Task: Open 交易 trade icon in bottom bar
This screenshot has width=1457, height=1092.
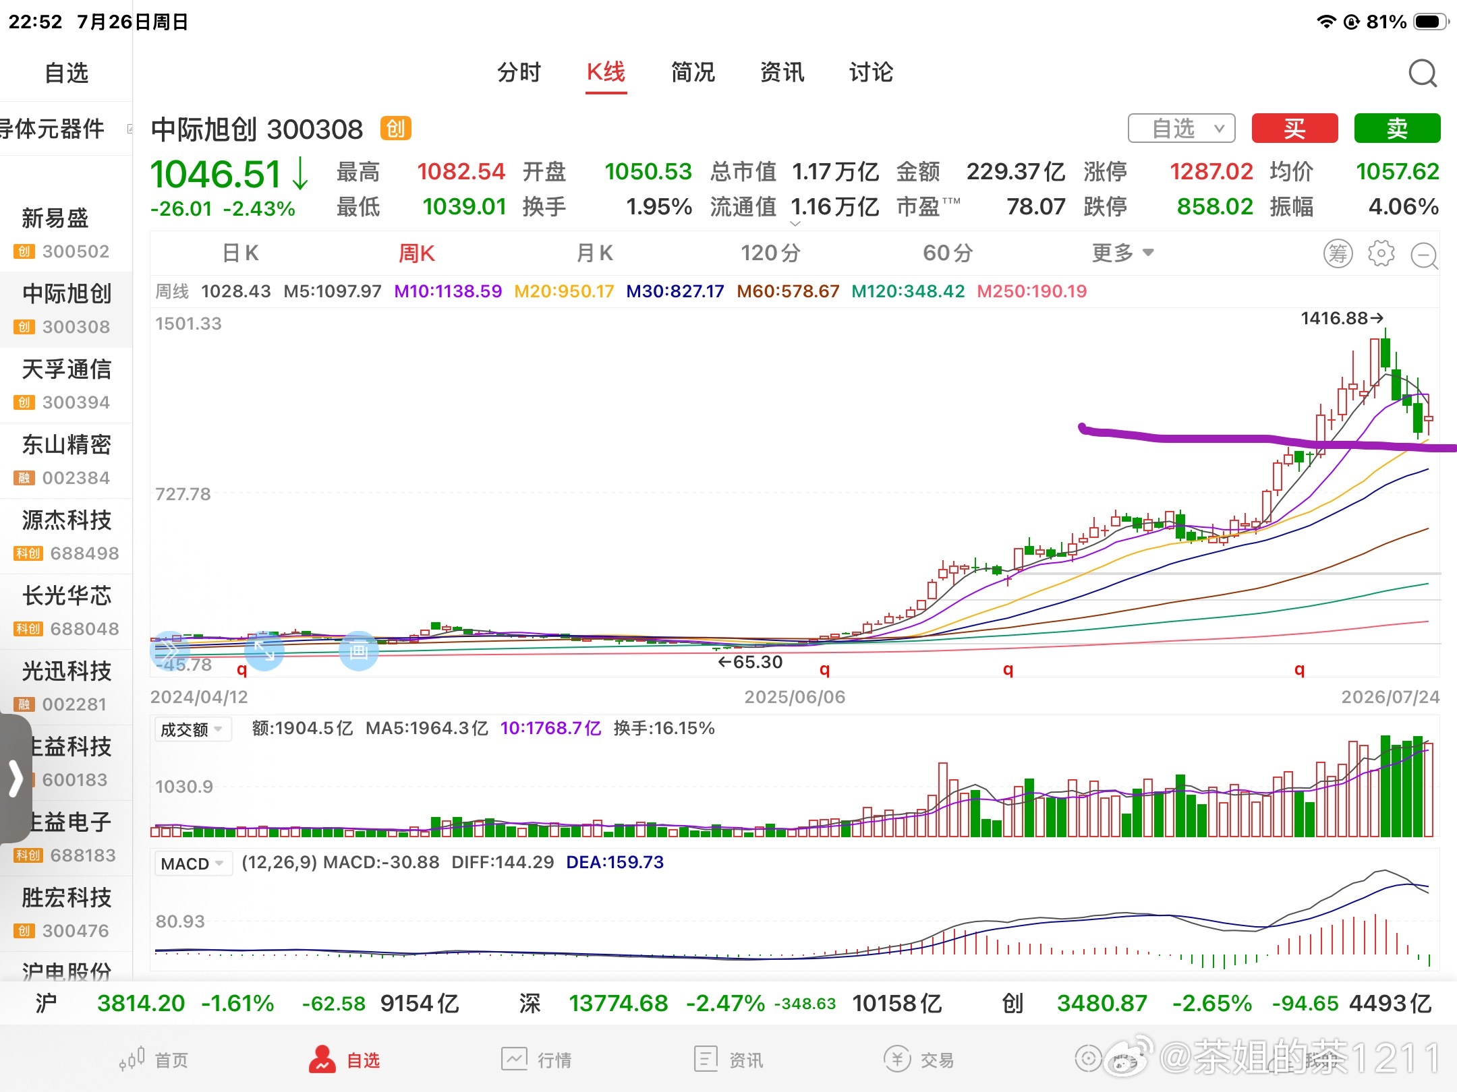Action: (897, 1059)
